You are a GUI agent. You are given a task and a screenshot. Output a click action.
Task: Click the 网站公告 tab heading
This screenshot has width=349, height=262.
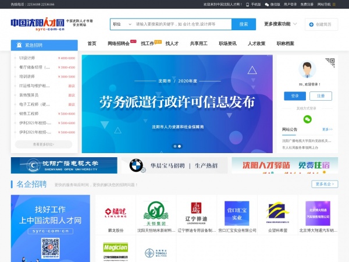[x=290, y=129]
